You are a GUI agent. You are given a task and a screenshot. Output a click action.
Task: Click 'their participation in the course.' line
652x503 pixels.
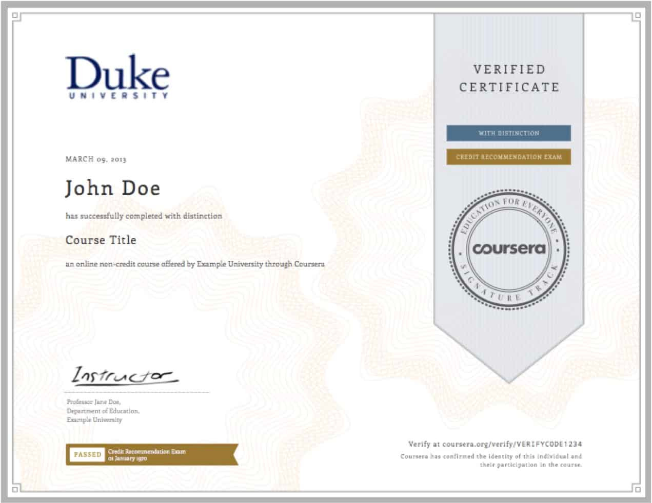(x=531, y=465)
